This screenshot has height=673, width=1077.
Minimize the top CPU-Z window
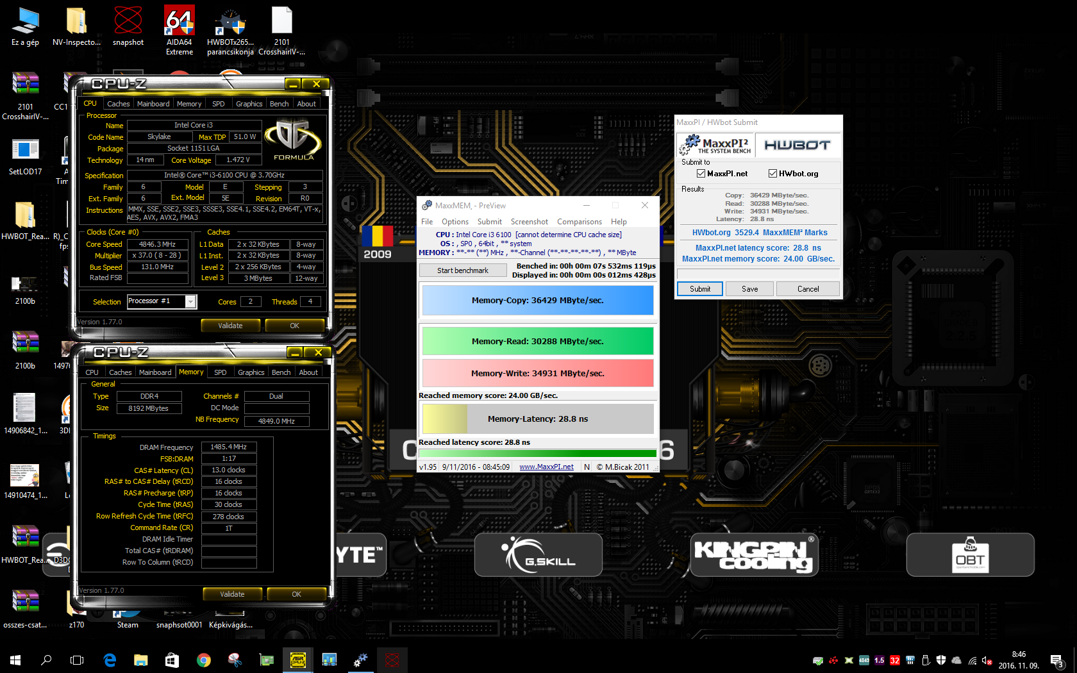click(293, 84)
